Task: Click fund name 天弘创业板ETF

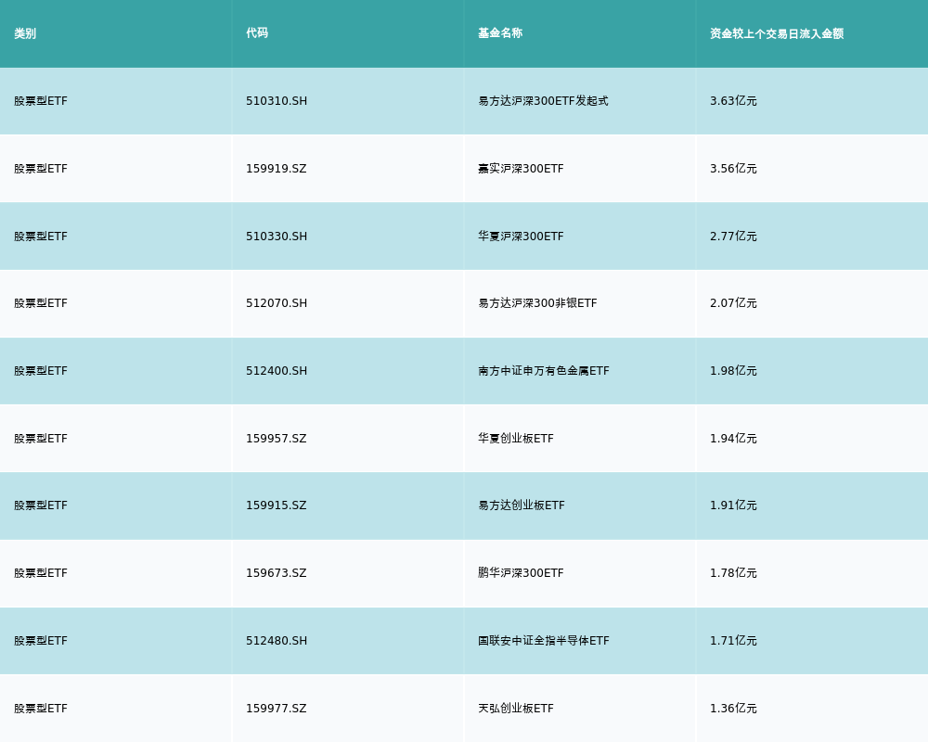Action: point(516,709)
